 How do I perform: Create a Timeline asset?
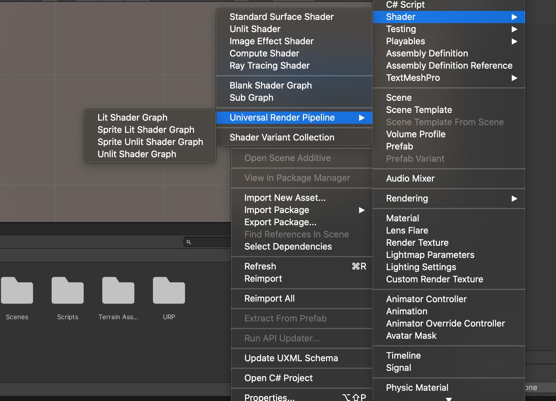(449, 356)
